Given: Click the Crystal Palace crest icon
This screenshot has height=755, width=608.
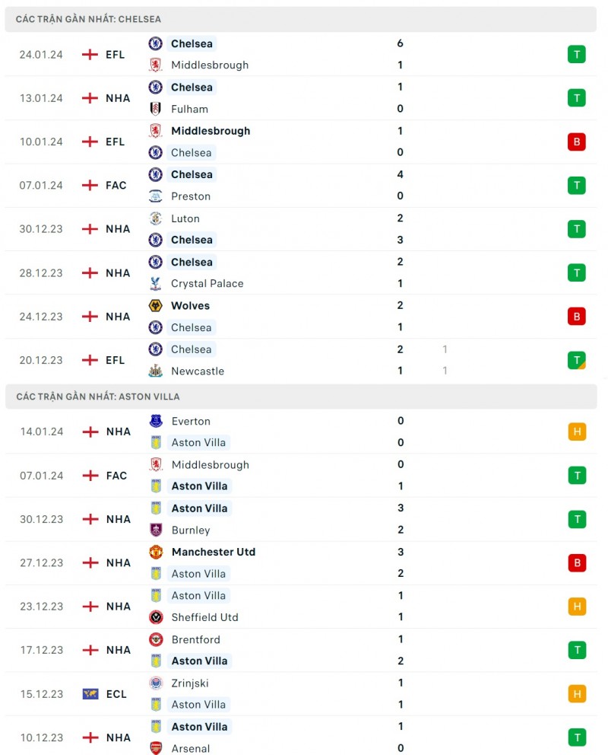Looking at the screenshot, I should pos(156,284).
